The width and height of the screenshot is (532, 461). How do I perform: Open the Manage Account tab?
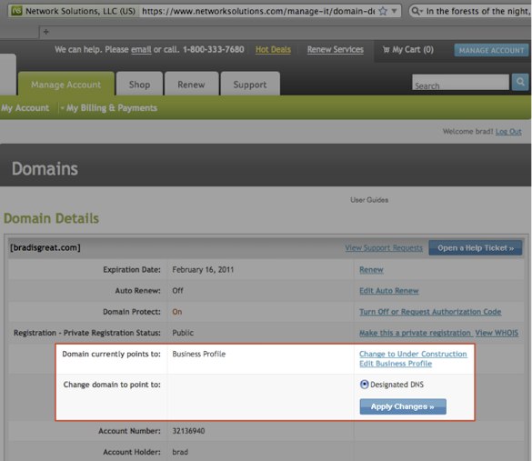65,85
